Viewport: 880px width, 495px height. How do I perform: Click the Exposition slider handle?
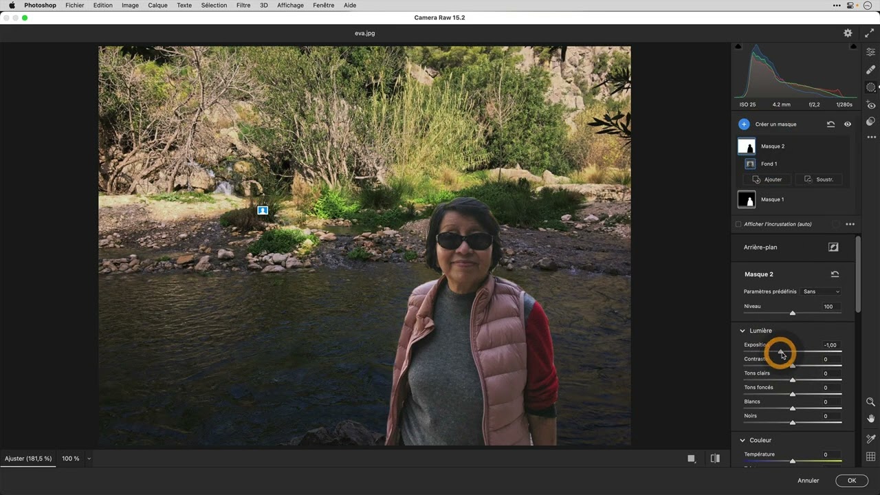pyautogui.click(x=781, y=352)
